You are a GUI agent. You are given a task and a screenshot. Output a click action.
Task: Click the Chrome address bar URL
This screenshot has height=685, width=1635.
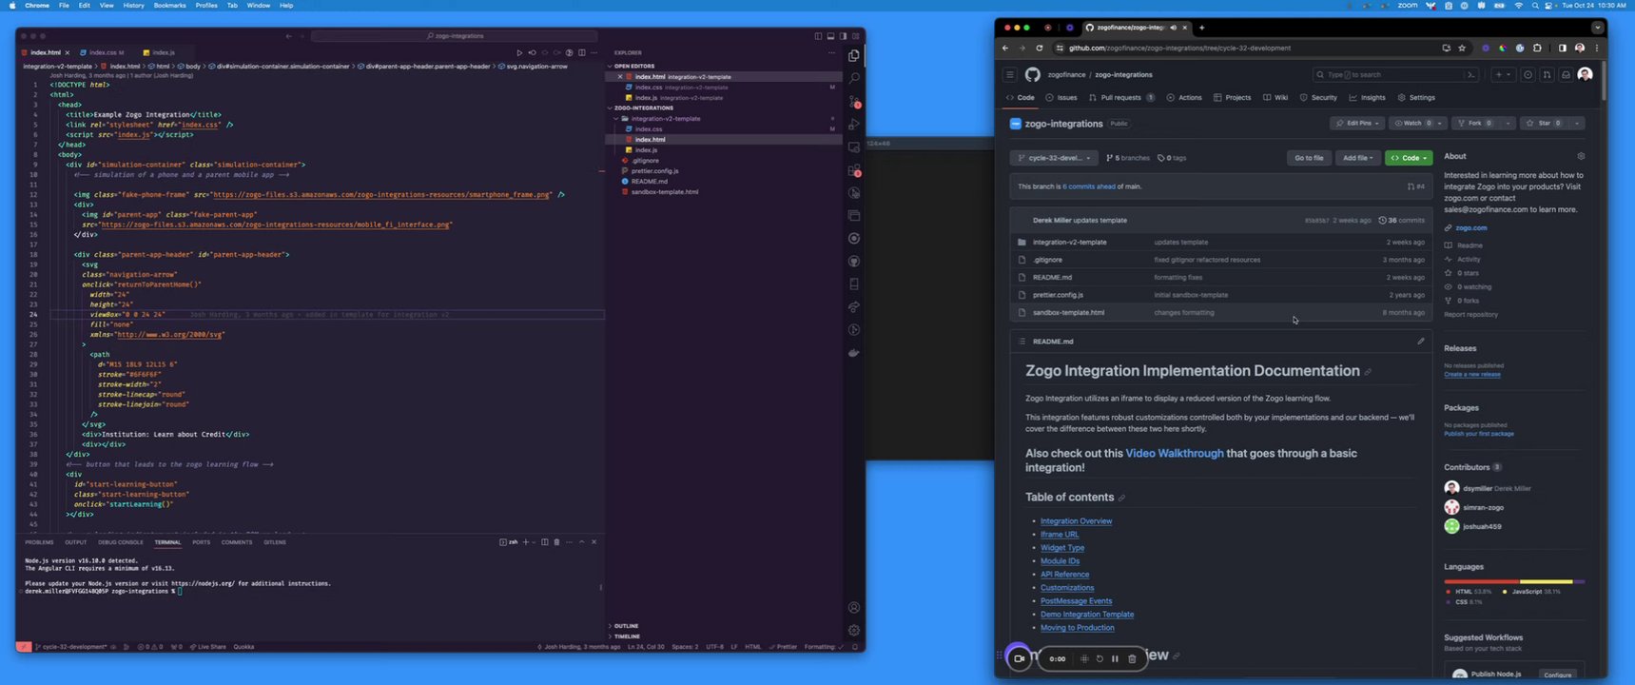pyautogui.click(x=1179, y=48)
